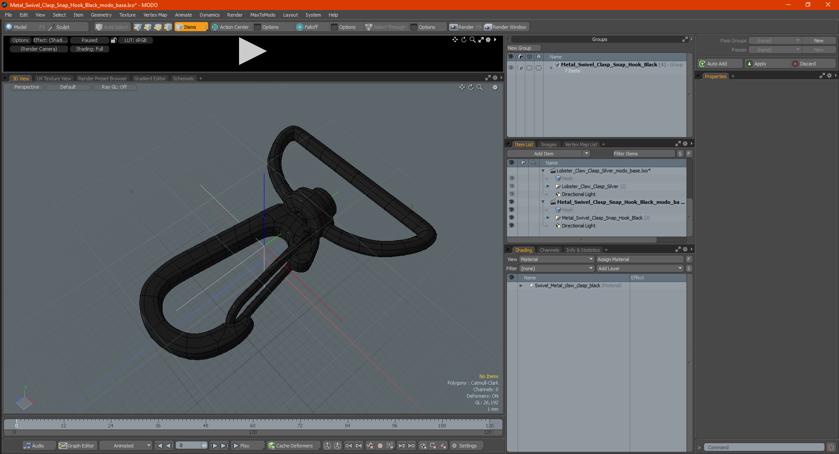Unlock the render preview lock icon
This screenshot has height=454, width=839.
coord(114,40)
